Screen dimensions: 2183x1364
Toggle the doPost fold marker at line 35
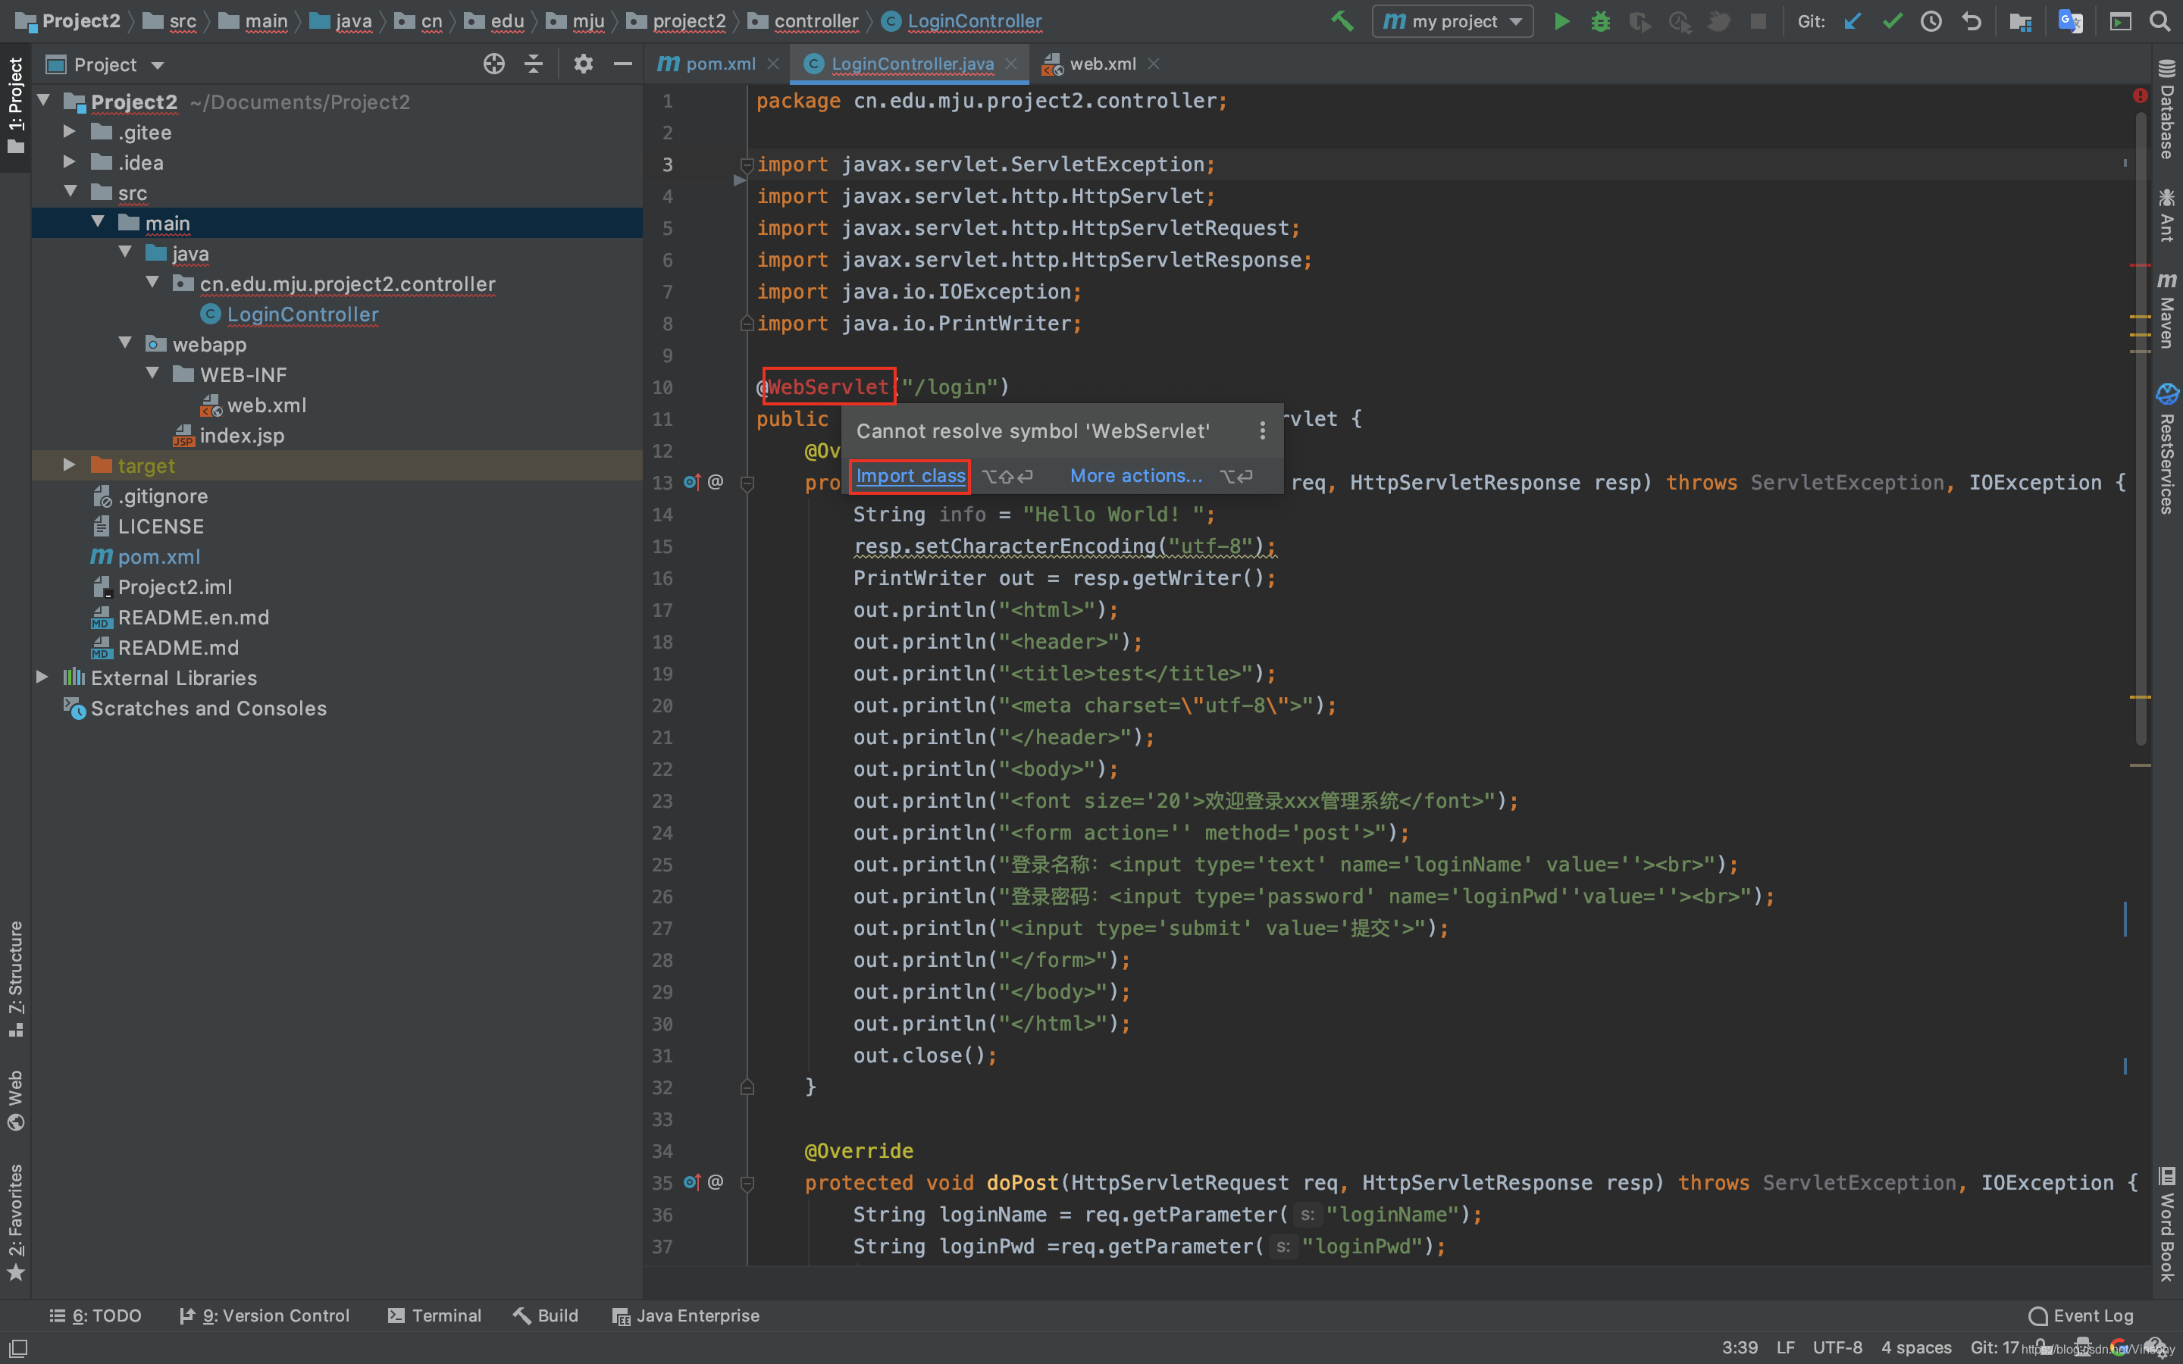pyautogui.click(x=747, y=1184)
